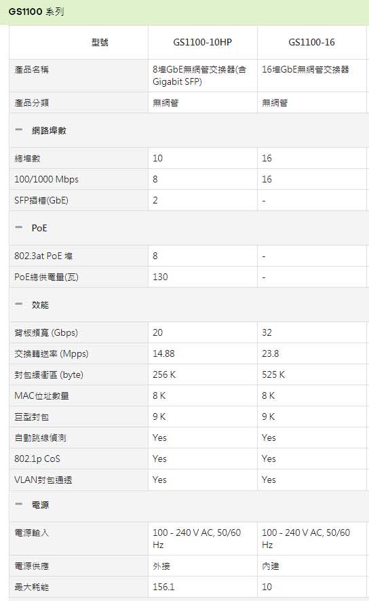Image resolution: width=369 pixels, height=601 pixels.
Task: Click the 型號 header cell
Action: pos(100,42)
